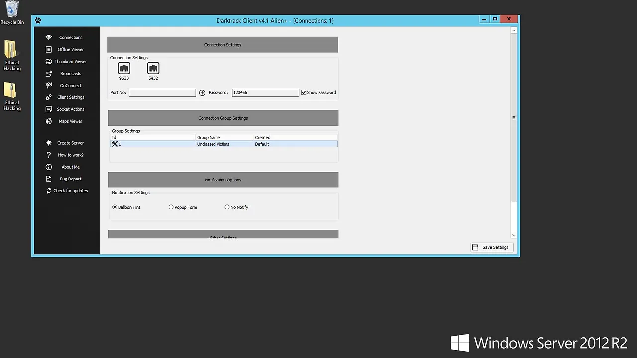The width and height of the screenshot is (637, 358).
Task: Maximize the Darktrack Client window
Action: point(495,19)
